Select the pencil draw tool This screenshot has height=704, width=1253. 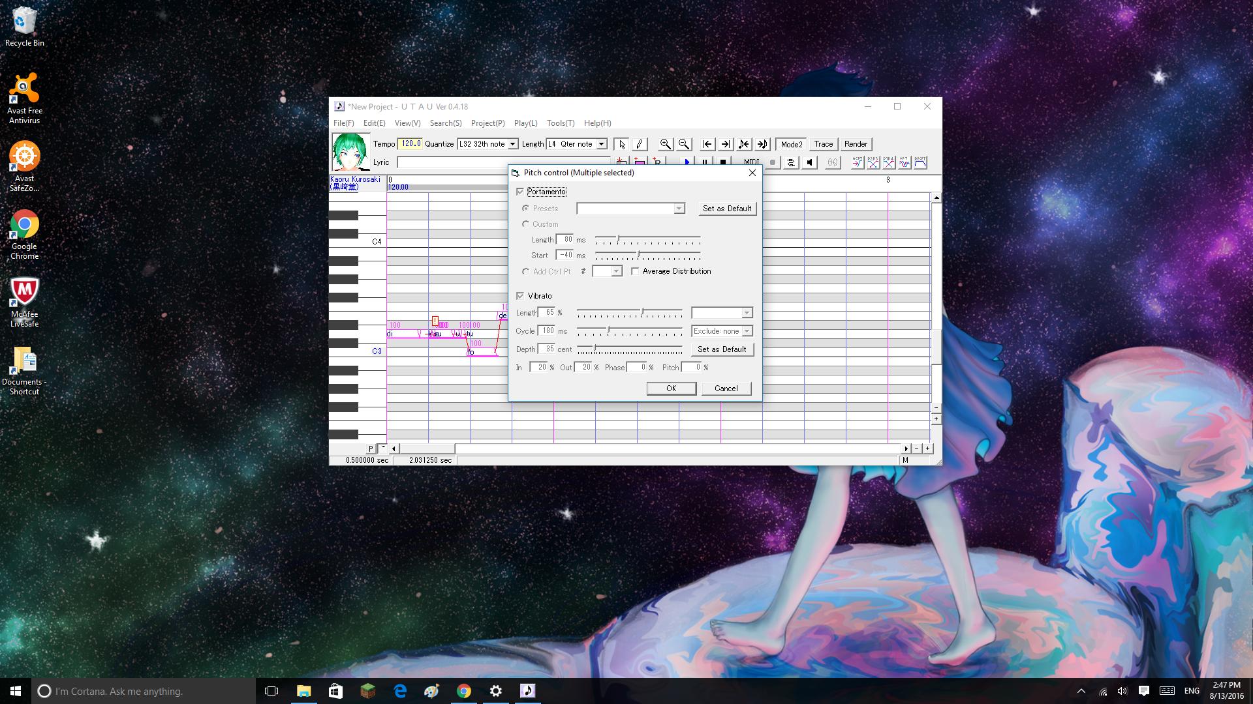pos(639,144)
